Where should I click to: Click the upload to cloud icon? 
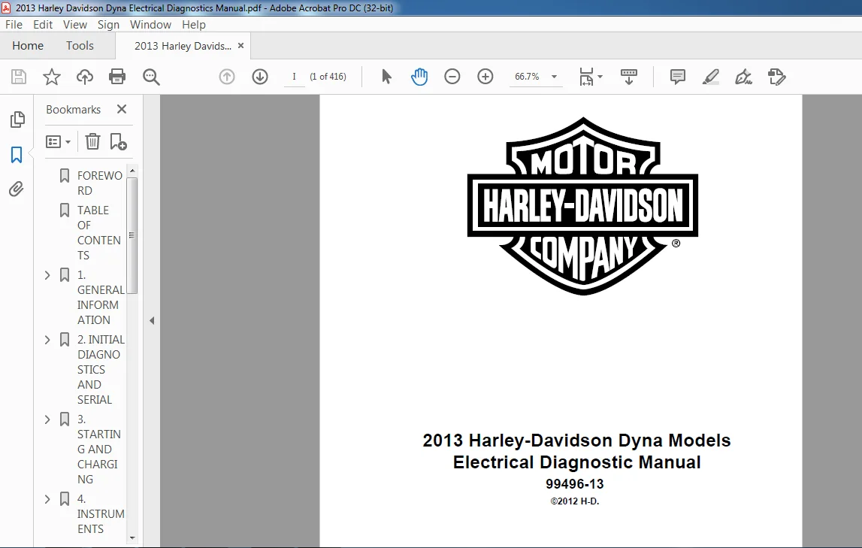pyautogui.click(x=85, y=77)
